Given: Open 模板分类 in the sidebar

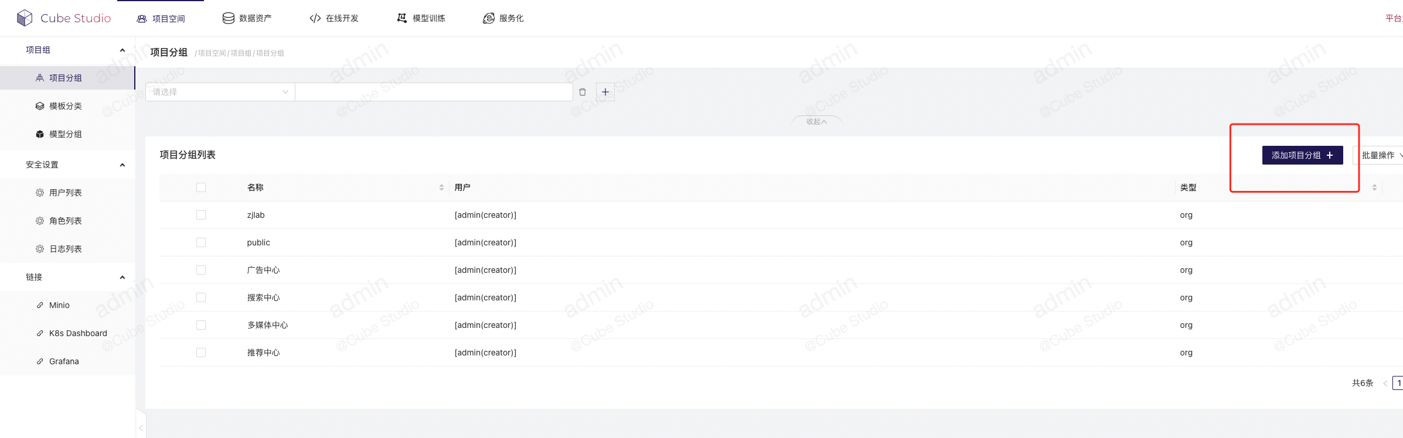Looking at the screenshot, I should [65, 106].
